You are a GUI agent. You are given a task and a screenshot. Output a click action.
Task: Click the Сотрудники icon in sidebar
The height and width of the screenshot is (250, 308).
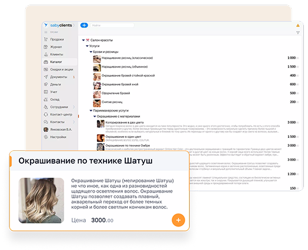coord(46,107)
